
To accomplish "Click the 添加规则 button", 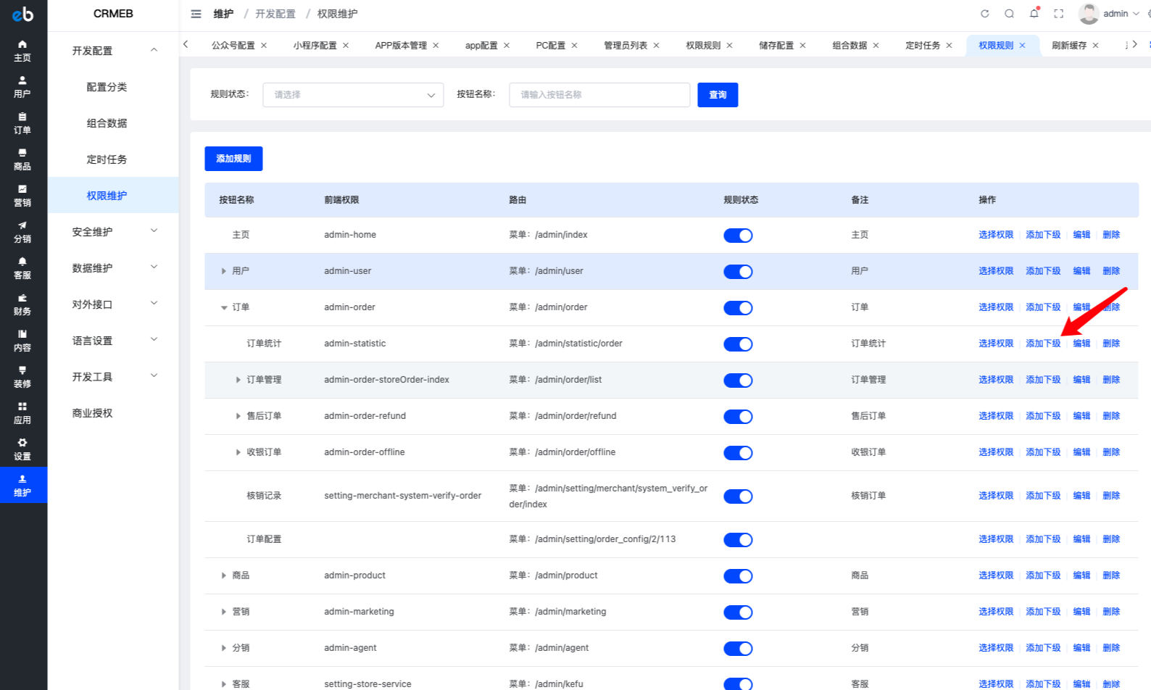I will pos(233,159).
